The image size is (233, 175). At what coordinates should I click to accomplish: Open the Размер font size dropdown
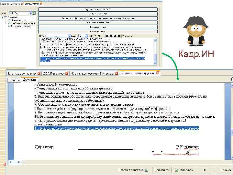click(87, 36)
